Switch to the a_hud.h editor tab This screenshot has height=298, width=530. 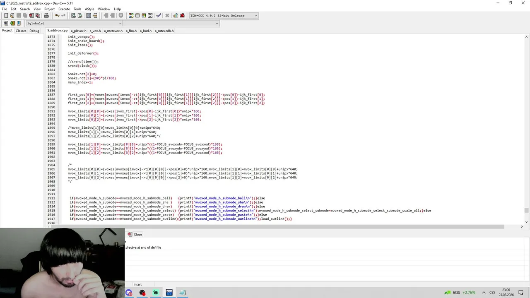point(145,31)
